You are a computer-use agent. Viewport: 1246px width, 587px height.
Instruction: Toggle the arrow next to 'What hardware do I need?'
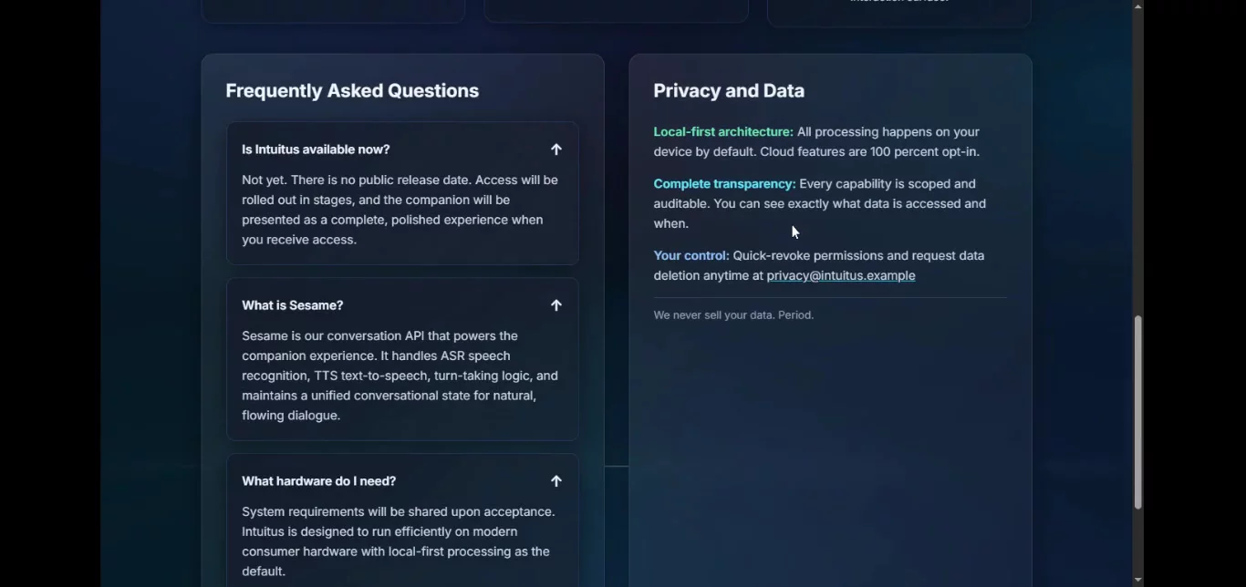[x=556, y=481]
